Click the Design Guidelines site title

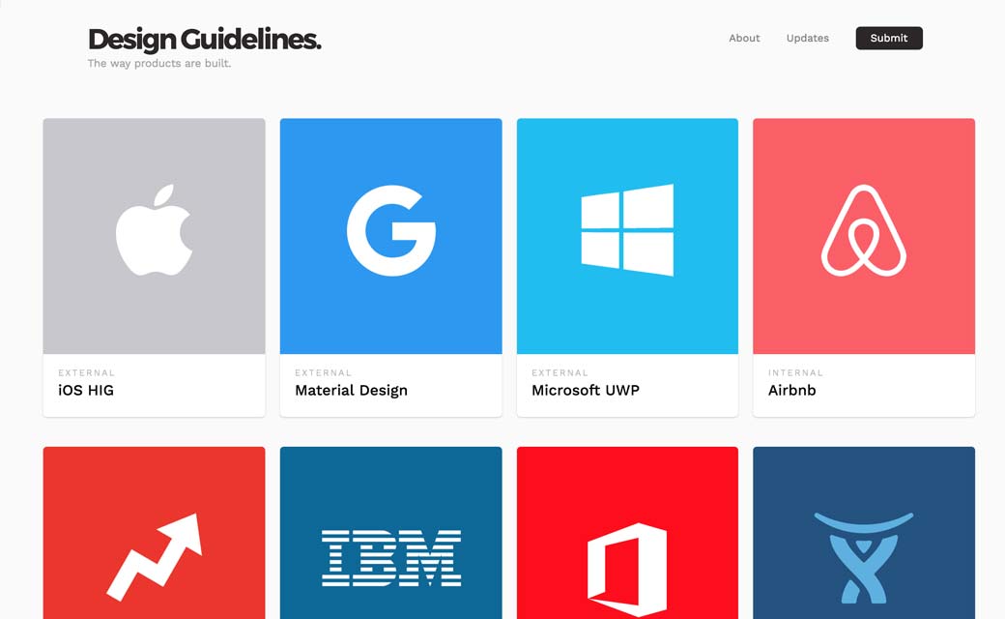click(204, 40)
